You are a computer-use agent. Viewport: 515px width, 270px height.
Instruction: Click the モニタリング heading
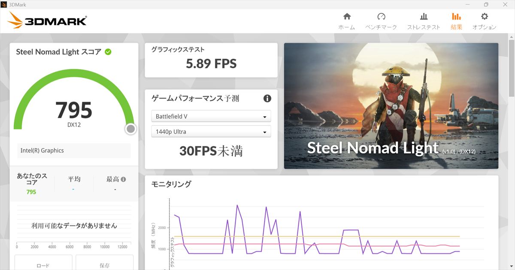coord(171,184)
